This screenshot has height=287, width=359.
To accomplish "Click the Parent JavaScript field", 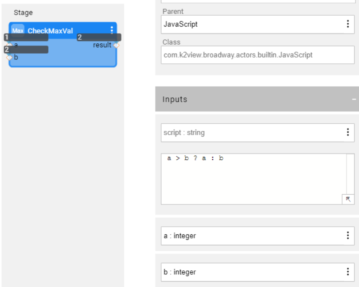I will (249, 24).
